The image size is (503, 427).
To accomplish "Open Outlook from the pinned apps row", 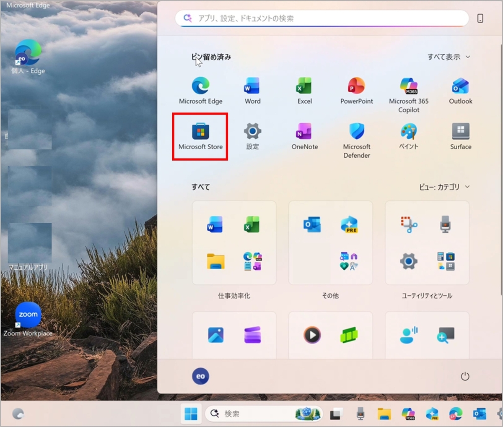I will tap(461, 90).
